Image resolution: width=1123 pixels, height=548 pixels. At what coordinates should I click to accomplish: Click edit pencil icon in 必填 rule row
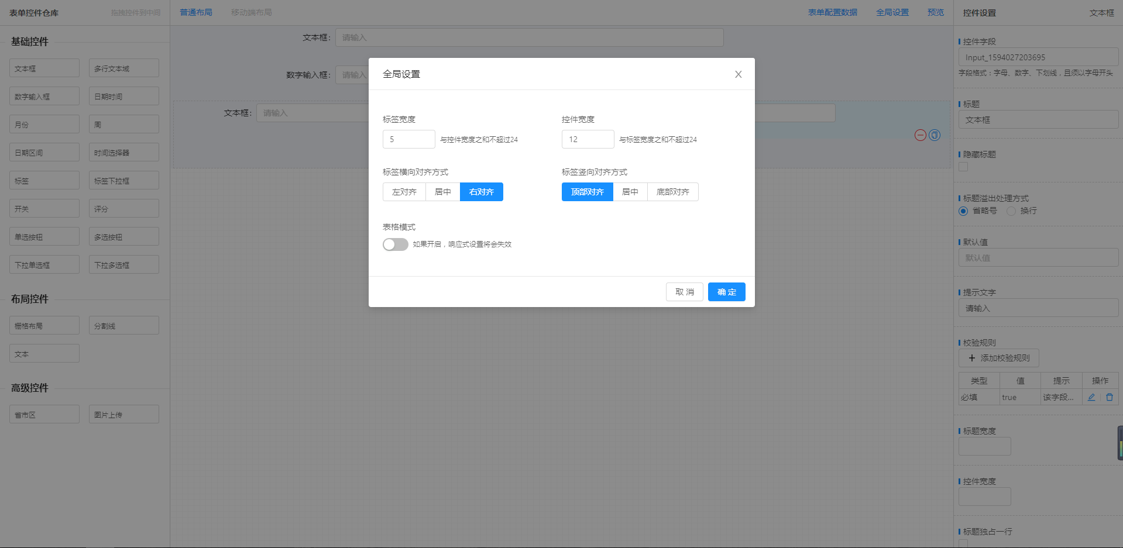click(1091, 397)
